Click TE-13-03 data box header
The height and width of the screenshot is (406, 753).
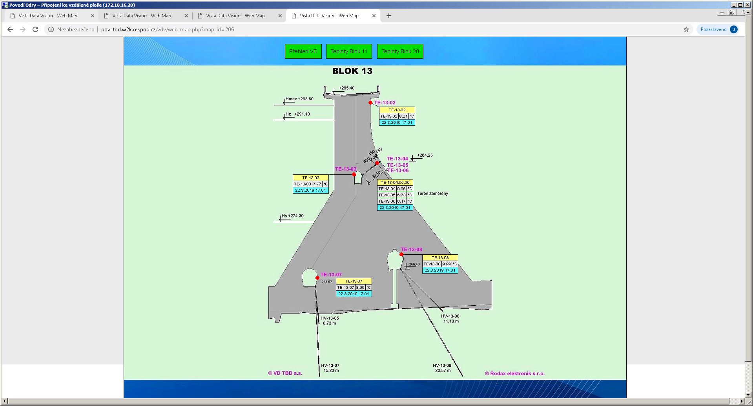pyautogui.click(x=311, y=178)
